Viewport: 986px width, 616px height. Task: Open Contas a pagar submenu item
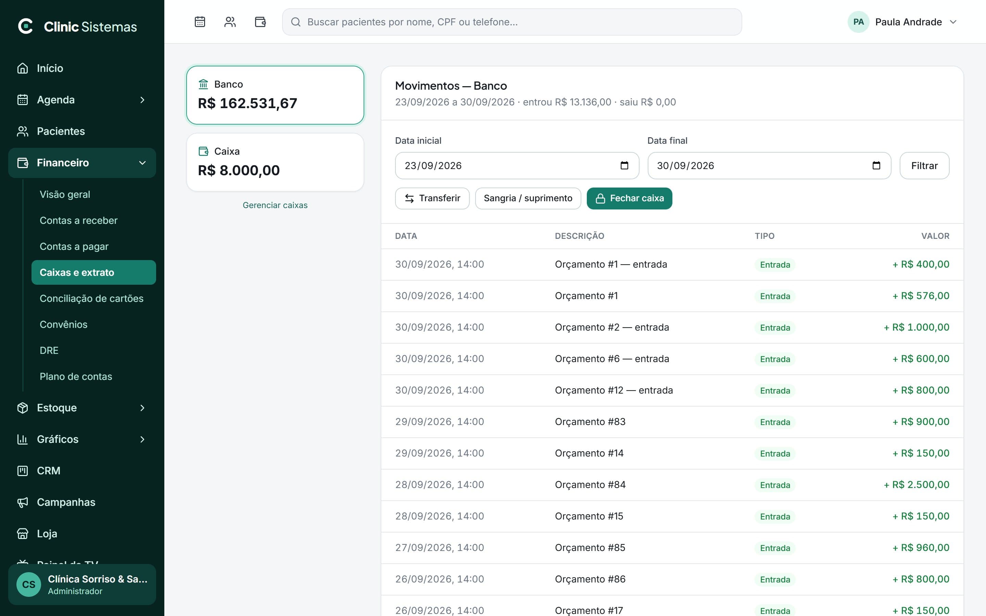point(94,246)
